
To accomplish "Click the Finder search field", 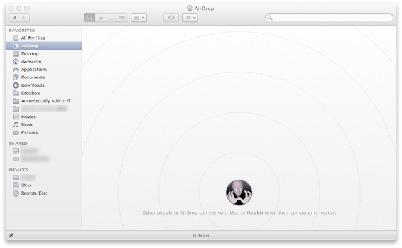I will pos(329,18).
